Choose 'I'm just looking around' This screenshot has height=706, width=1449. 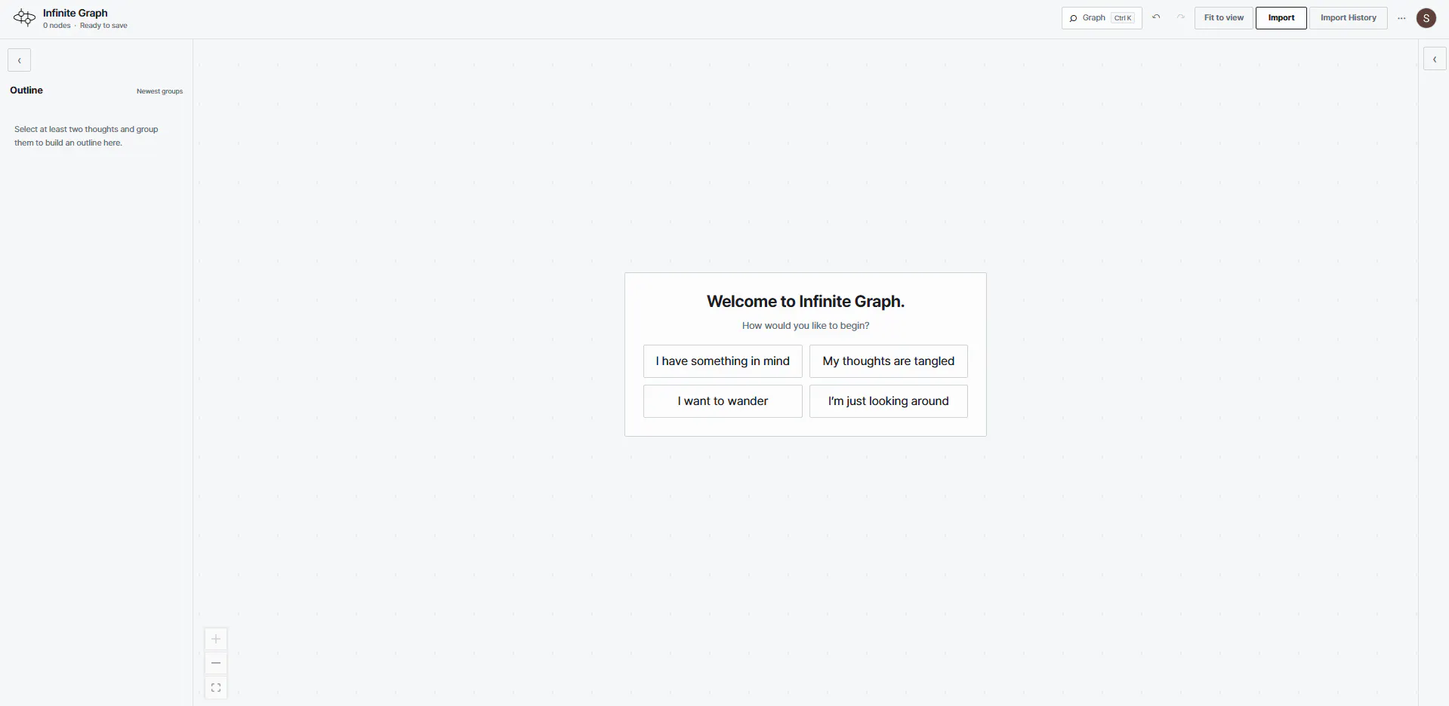pyautogui.click(x=888, y=401)
